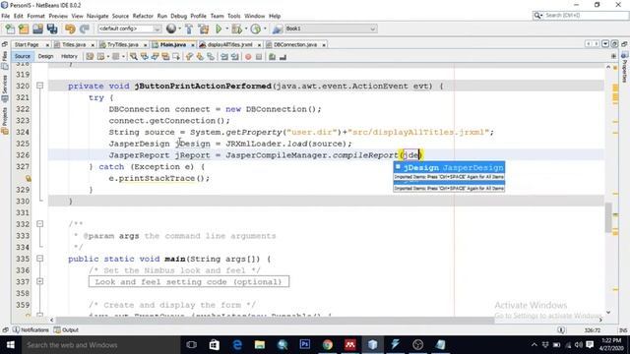Open the Properties side panel
The width and height of the screenshot is (630, 354).
click(624, 68)
